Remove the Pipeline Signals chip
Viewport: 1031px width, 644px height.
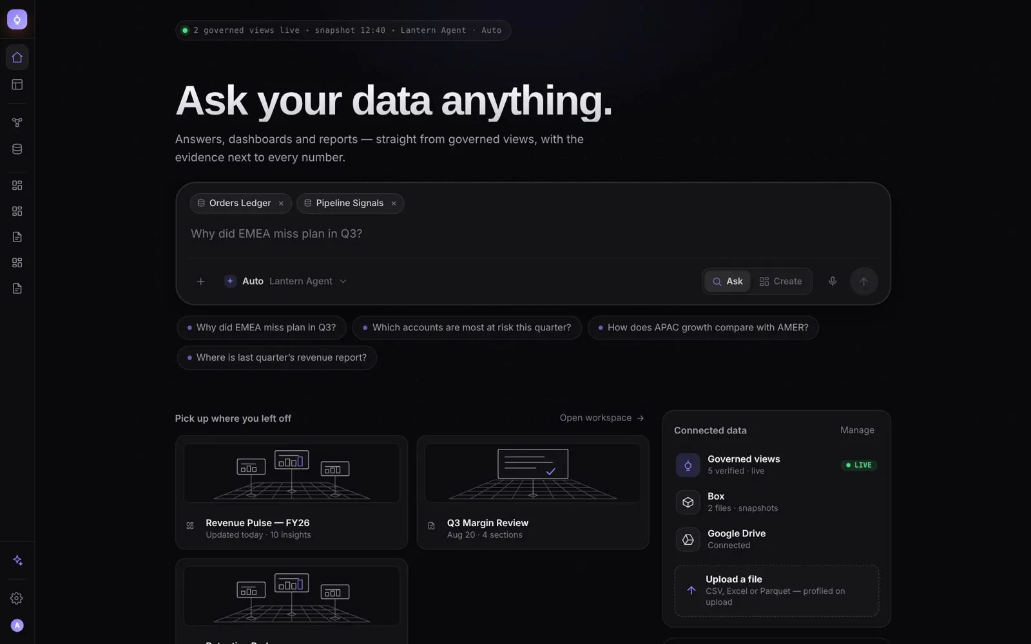[394, 204]
